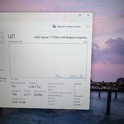Click the uptime value 0:00:16:48
The height and width of the screenshot is (124, 124).
pos(19,102)
